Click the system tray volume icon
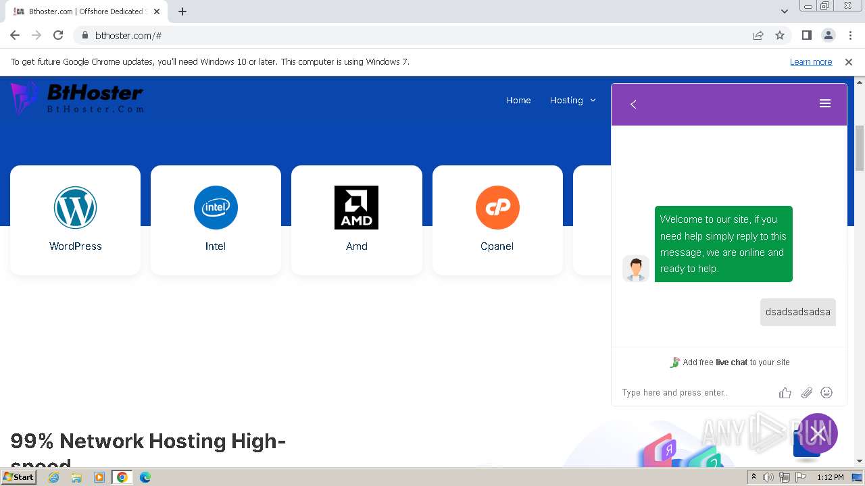 pos(768,477)
